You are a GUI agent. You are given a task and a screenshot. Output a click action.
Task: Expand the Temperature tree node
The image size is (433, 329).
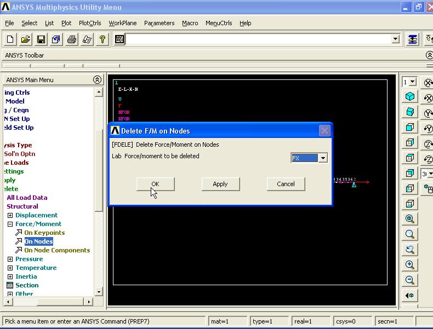point(10,268)
